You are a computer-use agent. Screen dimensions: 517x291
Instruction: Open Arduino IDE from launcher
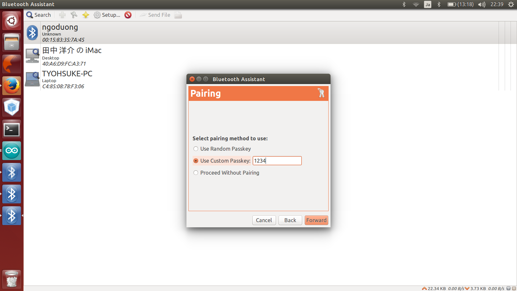tap(12, 151)
